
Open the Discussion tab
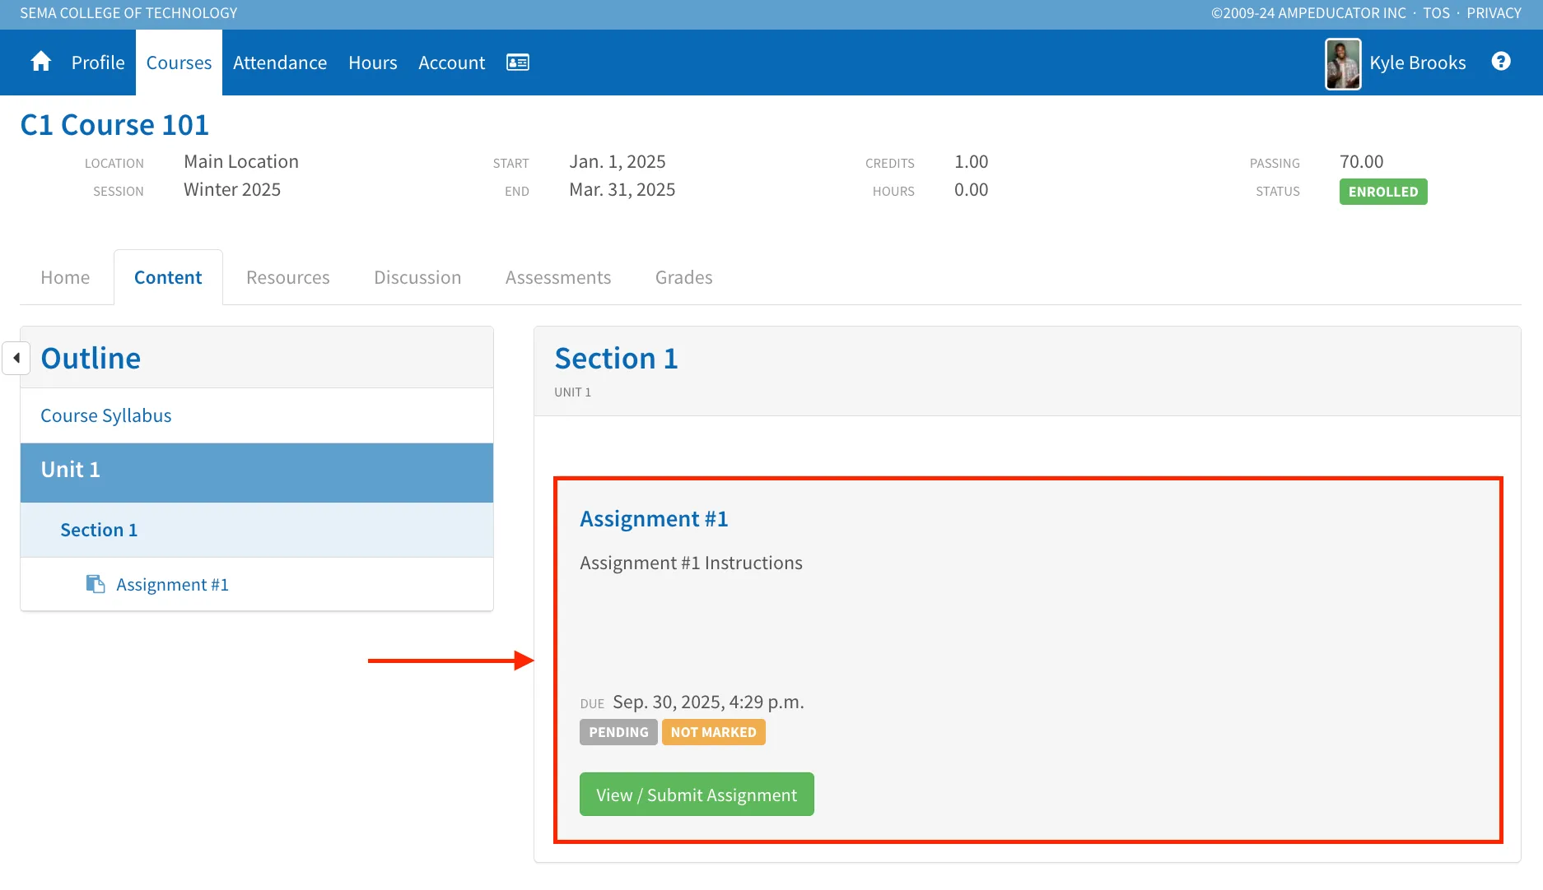click(417, 277)
